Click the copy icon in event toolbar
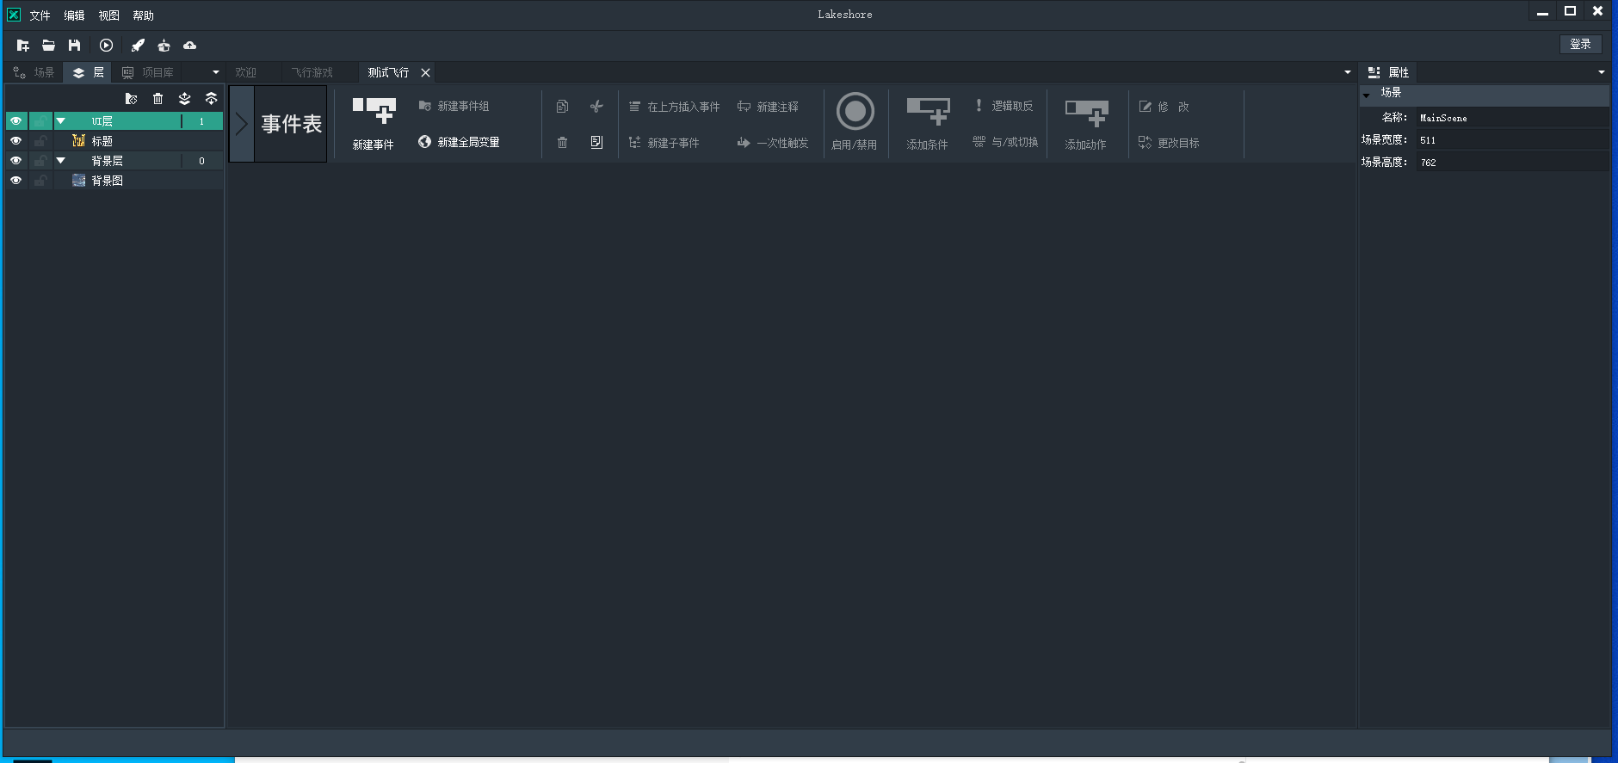 562,107
